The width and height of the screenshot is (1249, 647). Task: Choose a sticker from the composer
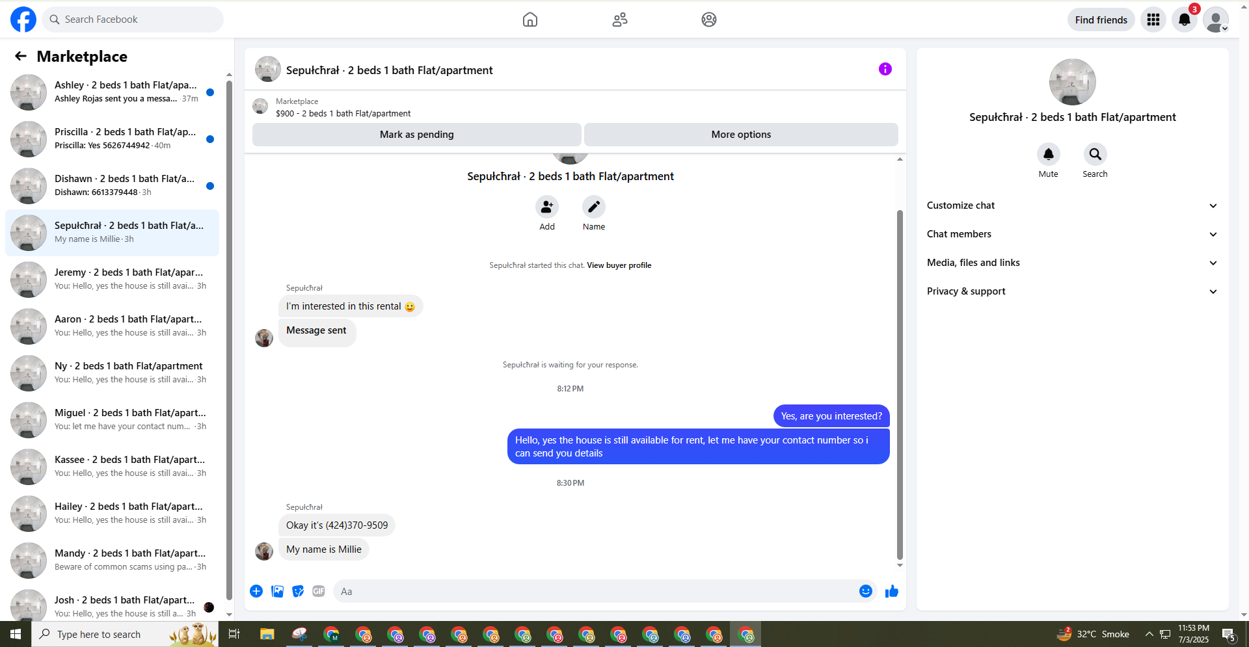click(298, 591)
